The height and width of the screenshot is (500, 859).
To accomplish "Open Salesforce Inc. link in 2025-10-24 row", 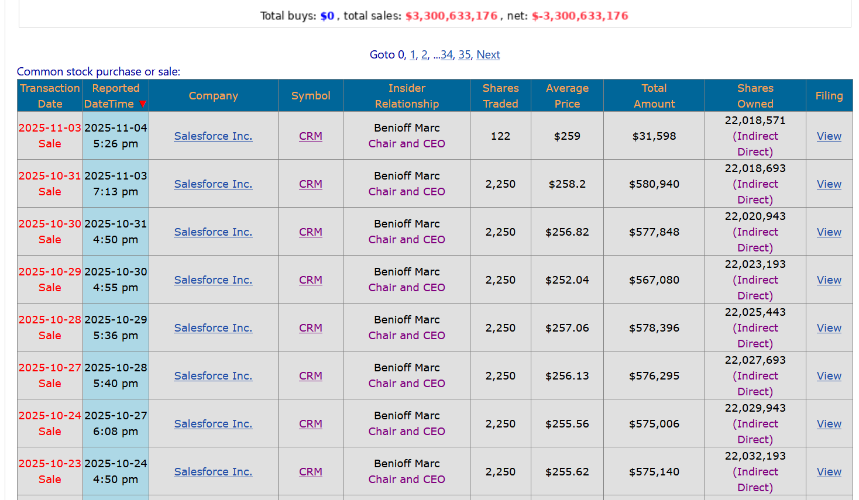I will tap(213, 423).
